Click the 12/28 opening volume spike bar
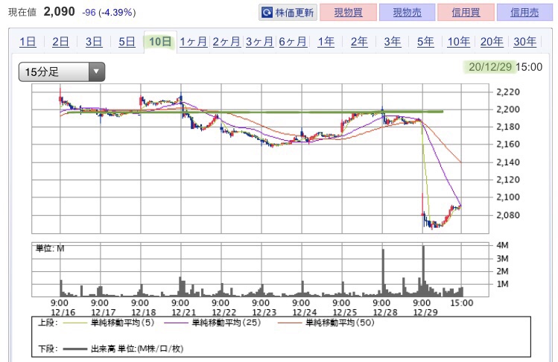The height and width of the screenshot is (362, 558). (x=383, y=273)
